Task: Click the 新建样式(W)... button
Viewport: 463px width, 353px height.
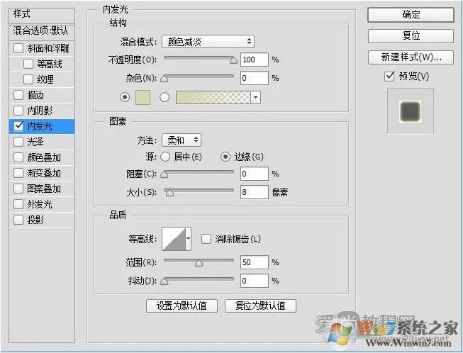Action: [411, 57]
